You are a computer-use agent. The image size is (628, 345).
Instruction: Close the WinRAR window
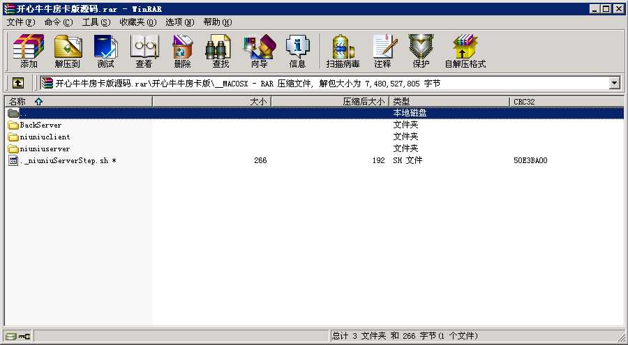pyautogui.click(x=618, y=9)
